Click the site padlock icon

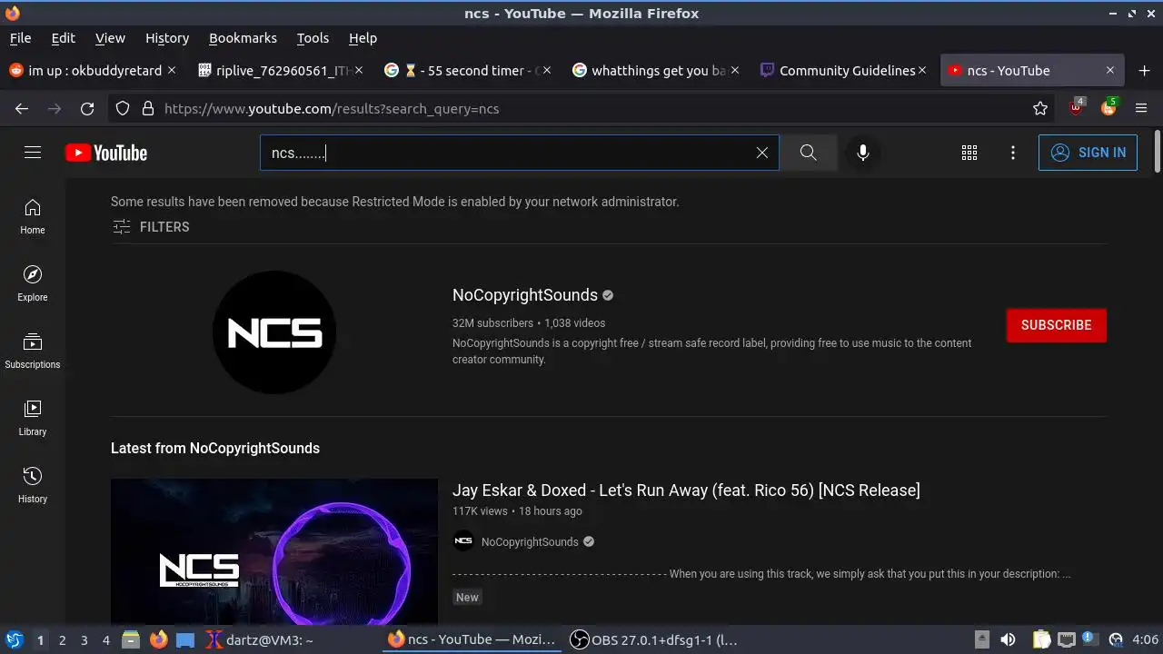pyautogui.click(x=148, y=108)
